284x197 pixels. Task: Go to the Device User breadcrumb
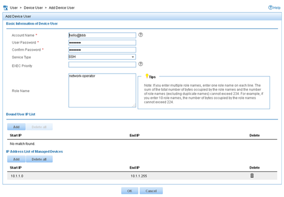click(x=33, y=8)
